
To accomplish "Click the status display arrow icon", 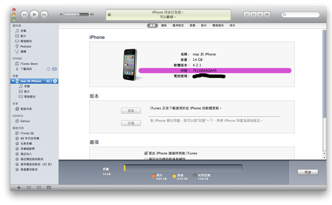I will coord(109,15).
